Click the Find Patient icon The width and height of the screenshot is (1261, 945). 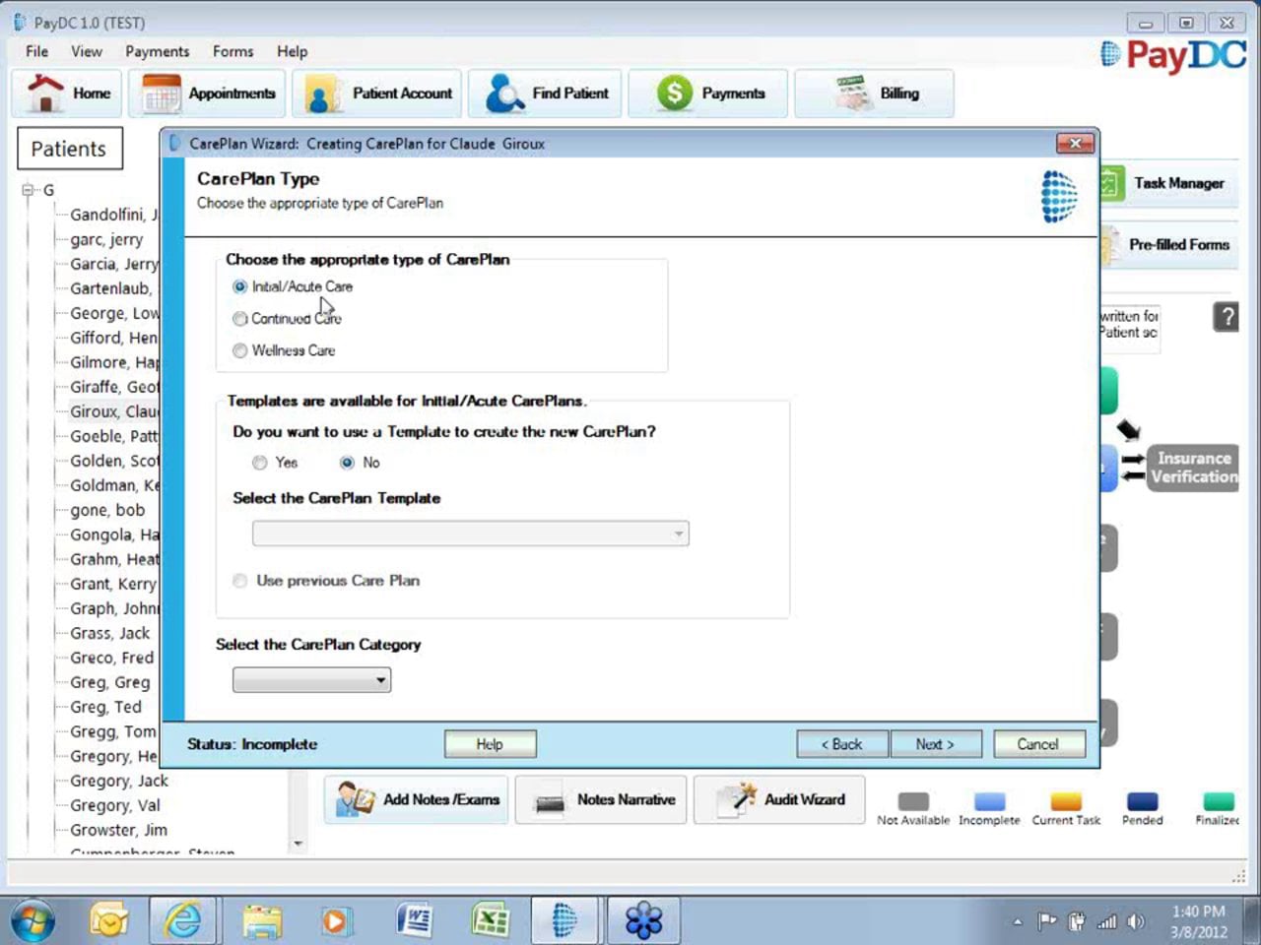[505, 94]
